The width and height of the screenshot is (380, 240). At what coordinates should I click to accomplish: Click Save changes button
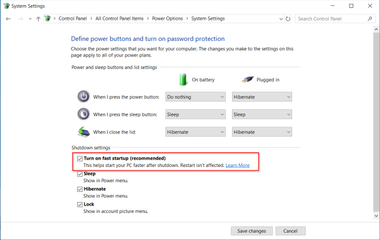(252, 231)
